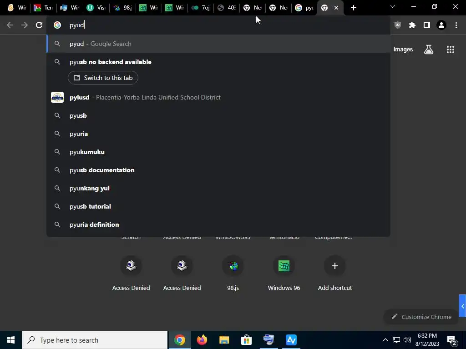Open the Images link
Viewport: 466px width, 349px height.
coord(403,50)
